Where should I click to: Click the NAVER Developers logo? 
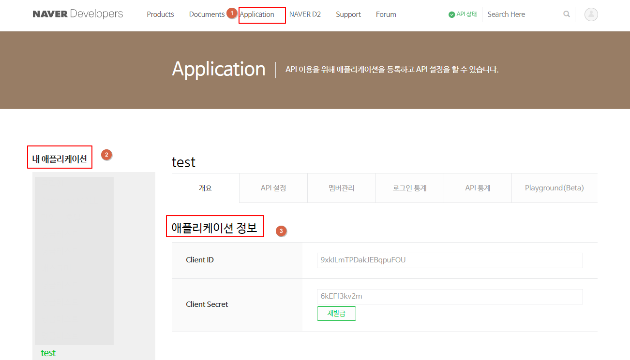(x=77, y=14)
